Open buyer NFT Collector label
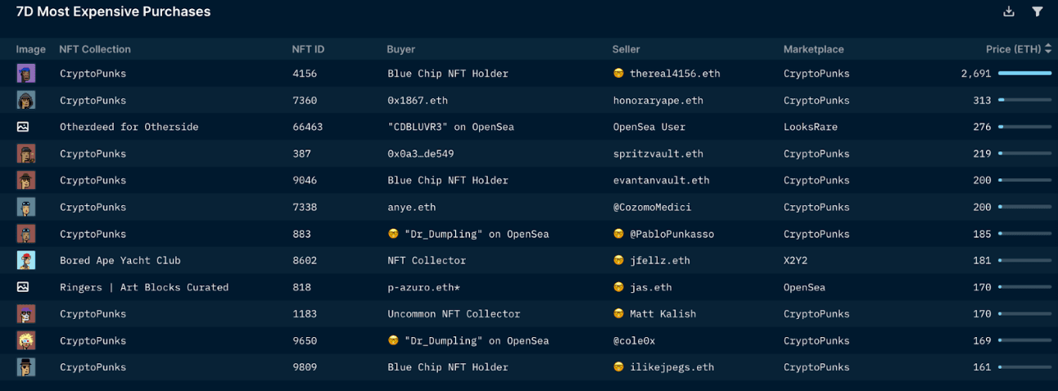 pyautogui.click(x=427, y=260)
